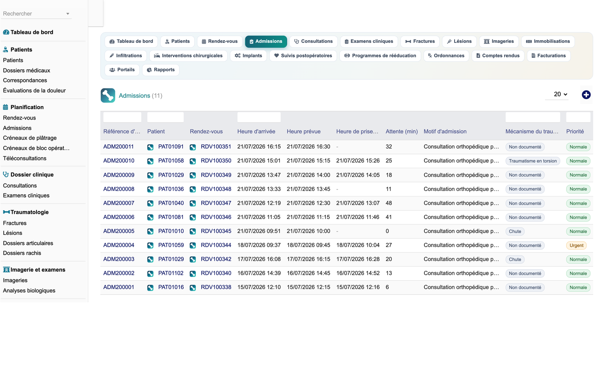Open the page size dropdown showing 20
This screenshot has width=606, height=375.
click(x=557, y=94)
